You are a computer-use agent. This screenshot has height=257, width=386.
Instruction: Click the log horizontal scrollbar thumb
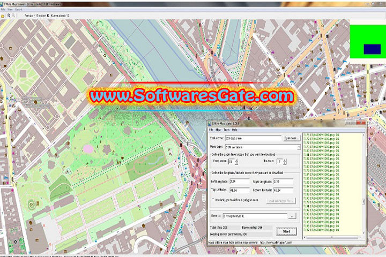coord(332,238)
